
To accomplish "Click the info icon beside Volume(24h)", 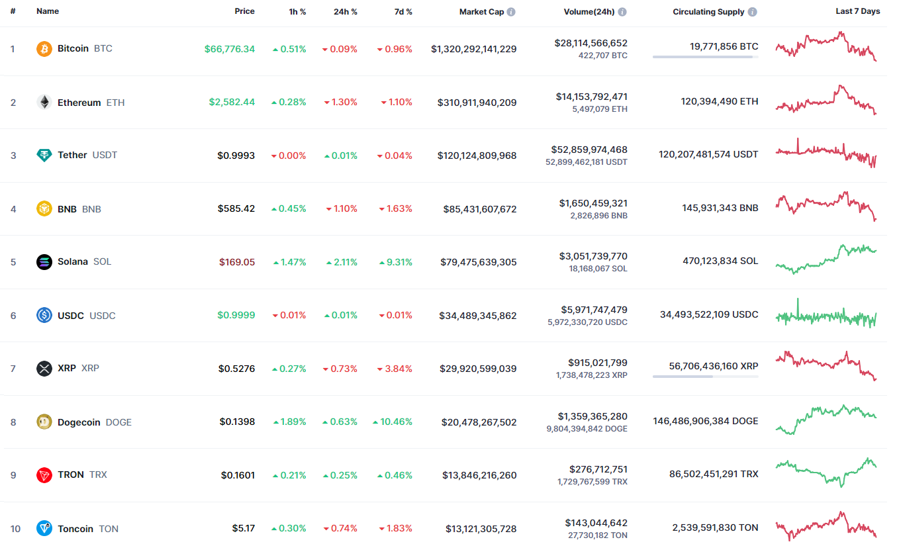I will click(x=622, y=12).
